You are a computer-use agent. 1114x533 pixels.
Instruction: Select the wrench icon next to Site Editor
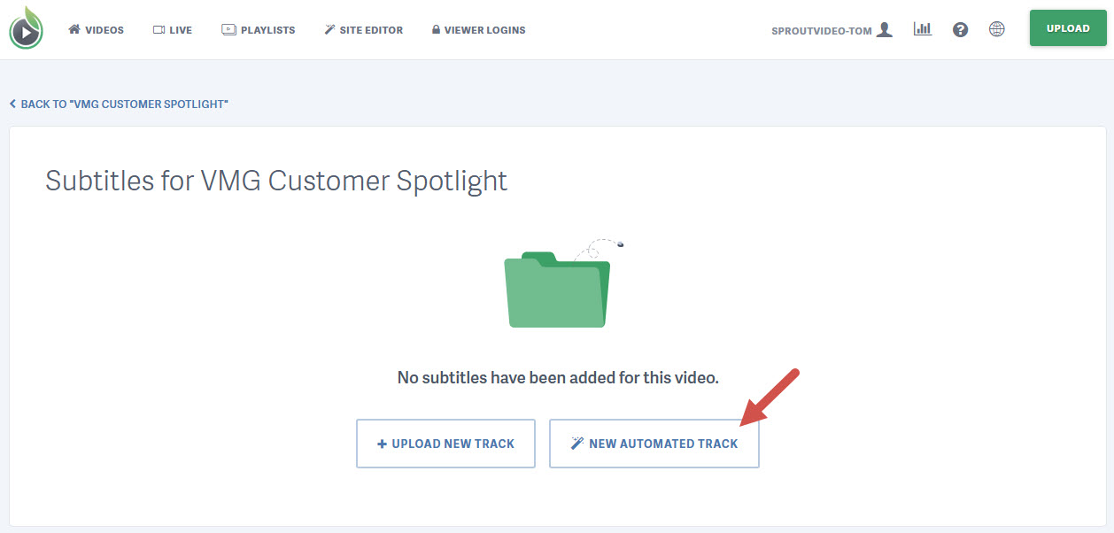(x=329, y=28)
